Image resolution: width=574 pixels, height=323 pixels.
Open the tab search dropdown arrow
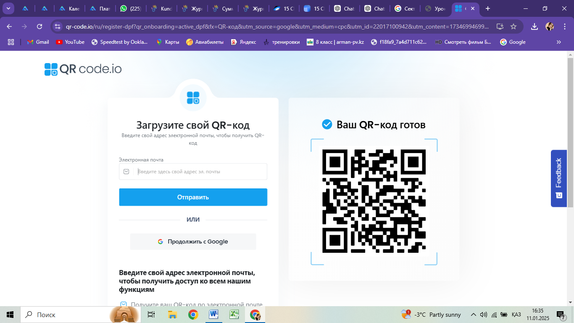pos(8,8)
